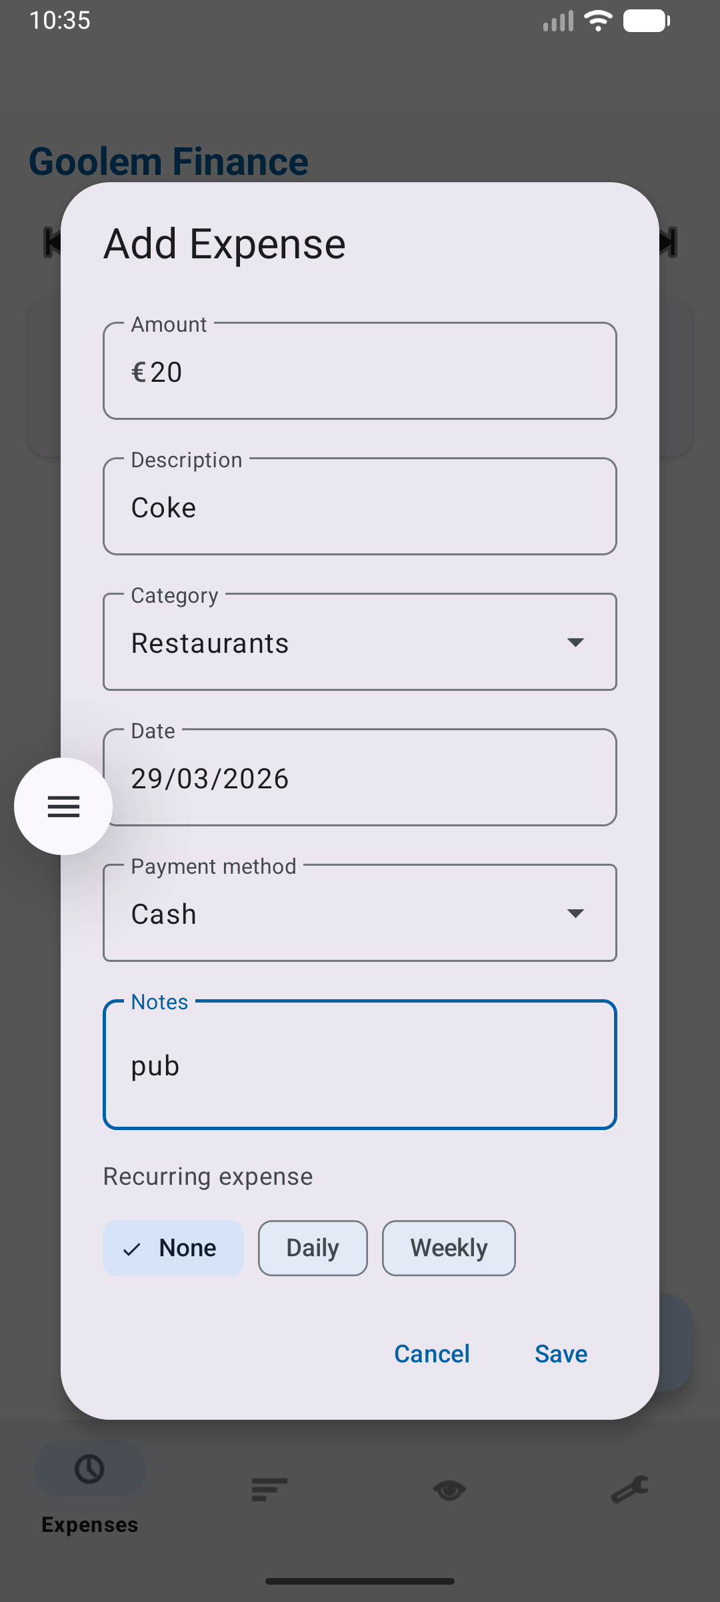Image resolution: width=720 pixels, height=1602 pixels.
Task: Expand the Payment method dropdown arrow
Action: click(575, 913)
